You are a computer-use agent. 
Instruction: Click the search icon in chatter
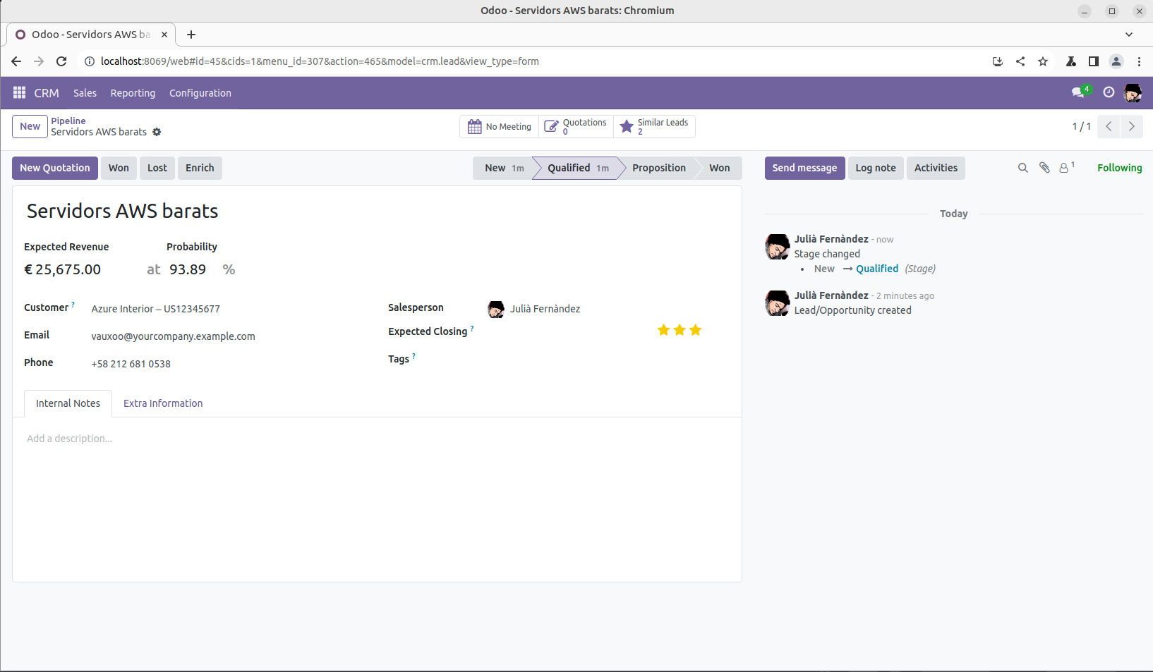click(x=1022, y=168)
